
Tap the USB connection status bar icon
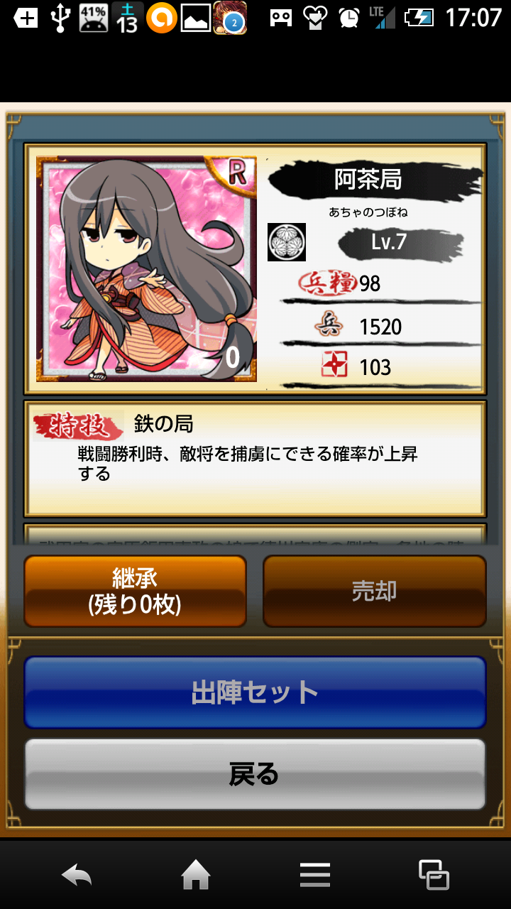(61, 17)
